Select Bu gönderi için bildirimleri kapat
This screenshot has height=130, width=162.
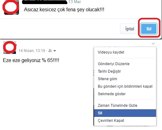[x=125, y=86]
